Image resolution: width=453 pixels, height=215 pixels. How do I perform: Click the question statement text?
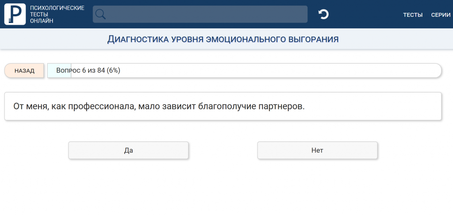pos(159,106)
